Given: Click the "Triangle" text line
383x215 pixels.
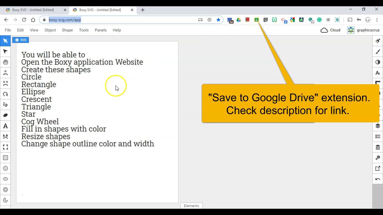Looking at the screenshot, I should (x=36, y=107).
